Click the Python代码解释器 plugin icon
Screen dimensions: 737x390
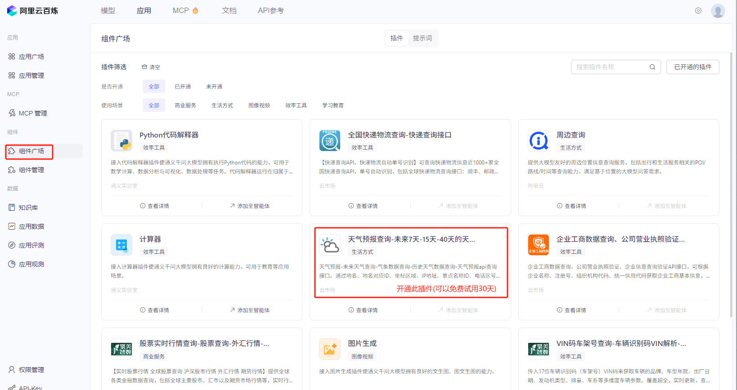(x=121, y=141)
